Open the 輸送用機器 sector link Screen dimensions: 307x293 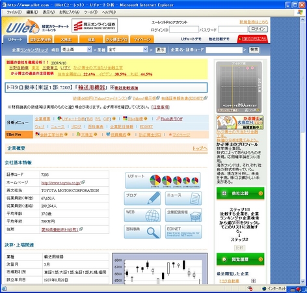(91, 87)
